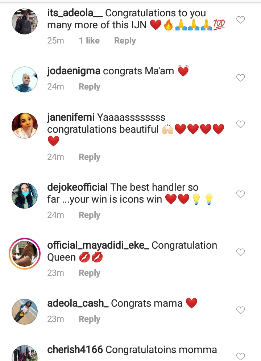Like official_mayadidi_eke_'s Congratulation Queen comment

tap(241, 252)
